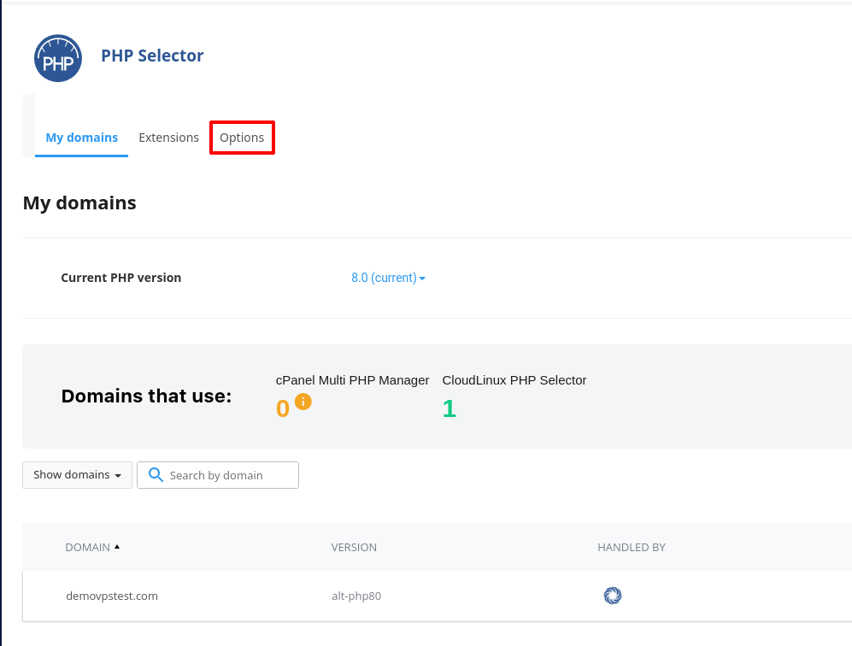Open the Show domains dropdown
This screenshot has width=852, height=646.
pos(77,475)
